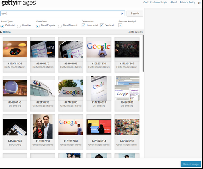Select image thumbnail #112196093

coord(99,88)
